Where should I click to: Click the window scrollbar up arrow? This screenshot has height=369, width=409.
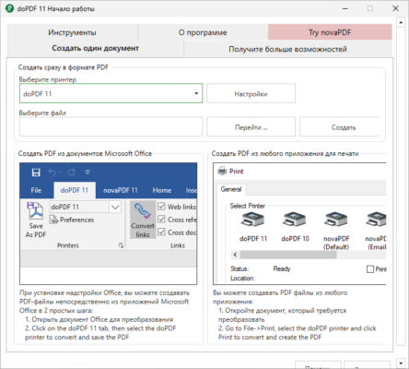[x=401, y=22]
